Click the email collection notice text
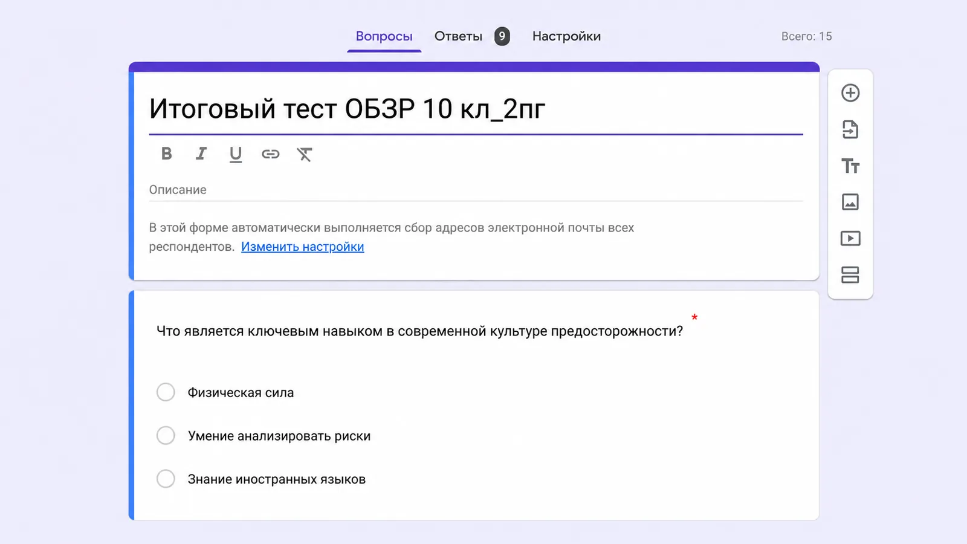The height and width of the screenshot is (544, 967). click(392, 237)
